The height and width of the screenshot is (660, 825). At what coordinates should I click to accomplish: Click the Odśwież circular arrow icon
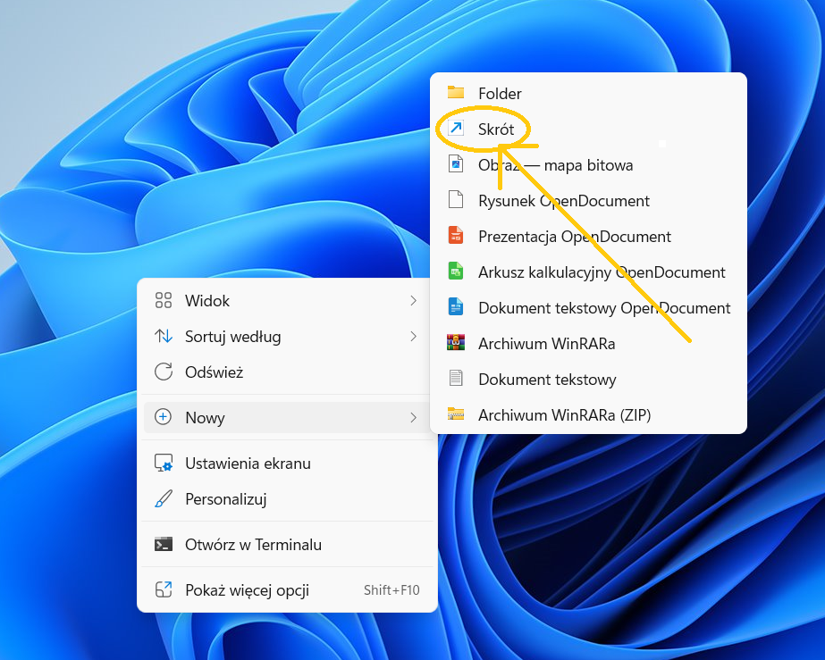pyautogui.click(x=164, y=372)
